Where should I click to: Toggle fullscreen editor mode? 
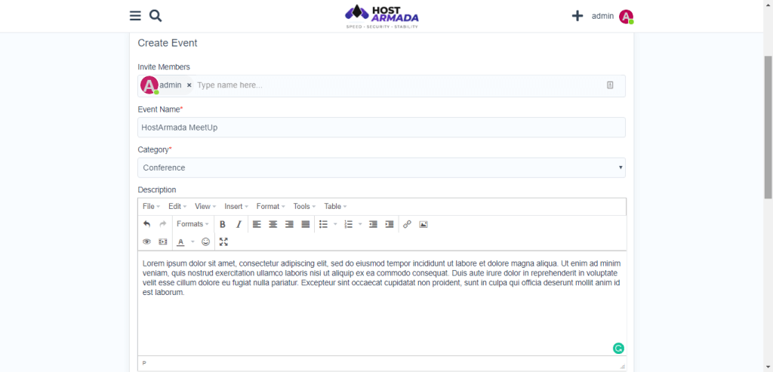(x=223, y=242)
